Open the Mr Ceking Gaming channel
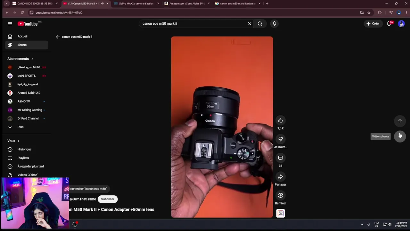Image resolution: width=410 pixels, height=231 pixels. pyautogui.click(x=27, y=110)
